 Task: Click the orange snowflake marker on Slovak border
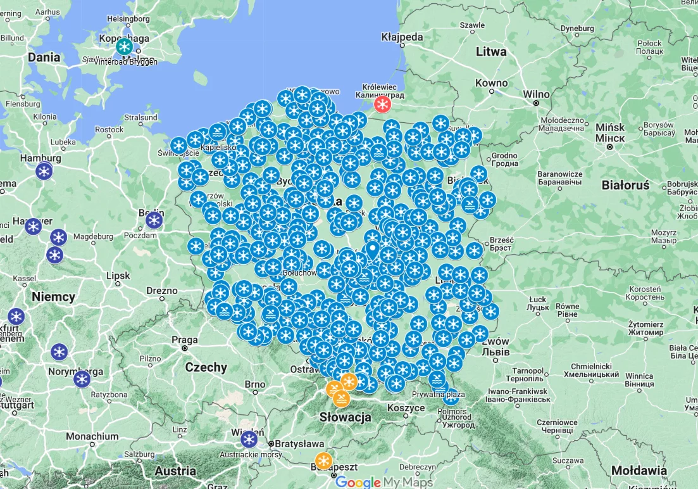(349, 381)
